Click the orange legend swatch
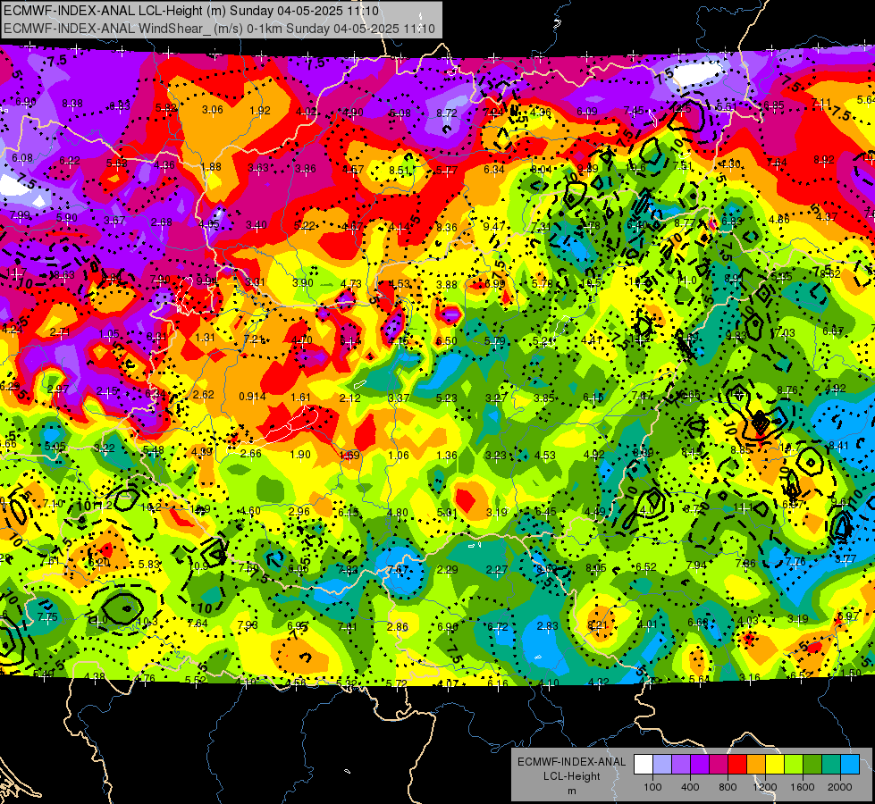 (756, 765)
